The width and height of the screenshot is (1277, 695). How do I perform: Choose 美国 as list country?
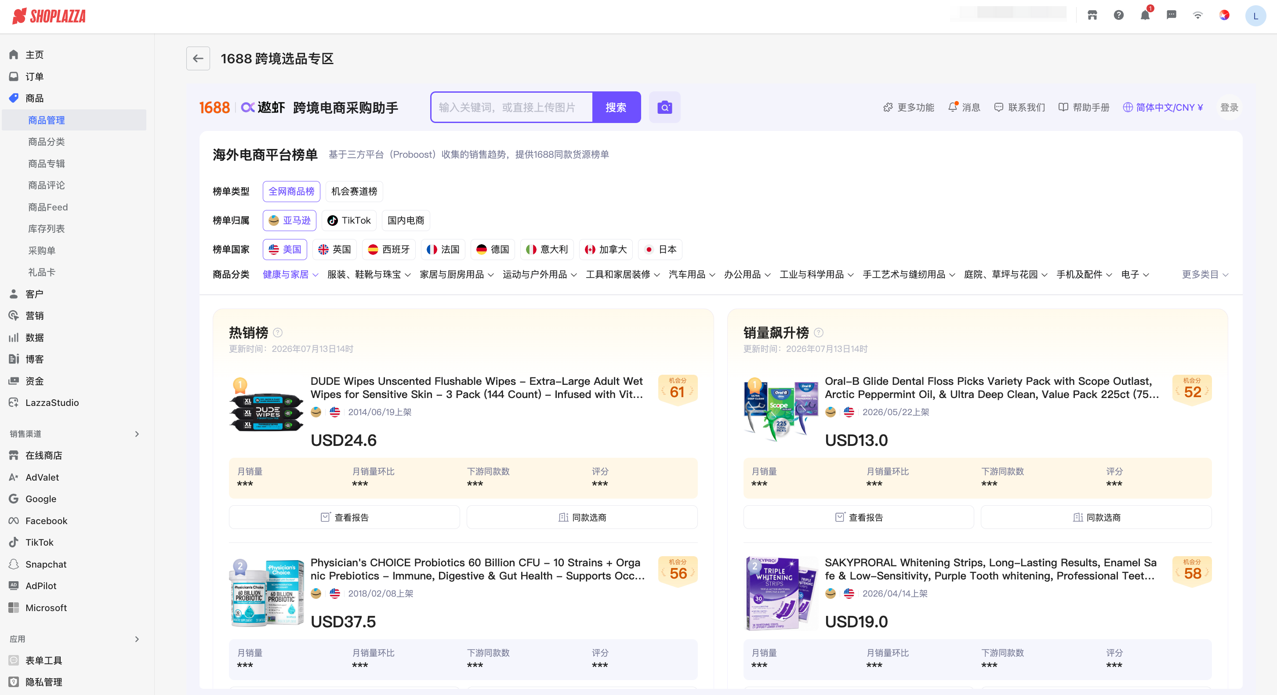point(285,250)
